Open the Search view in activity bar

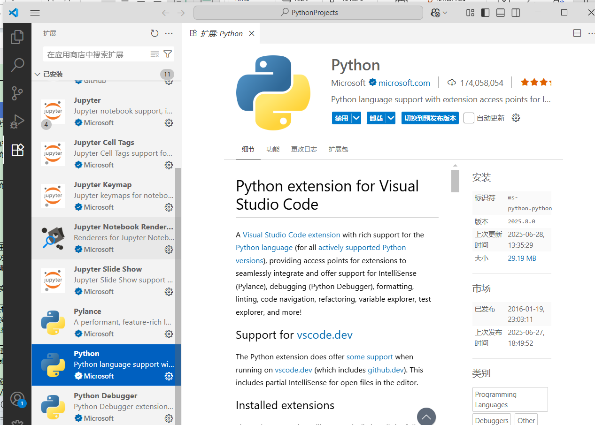17,65
